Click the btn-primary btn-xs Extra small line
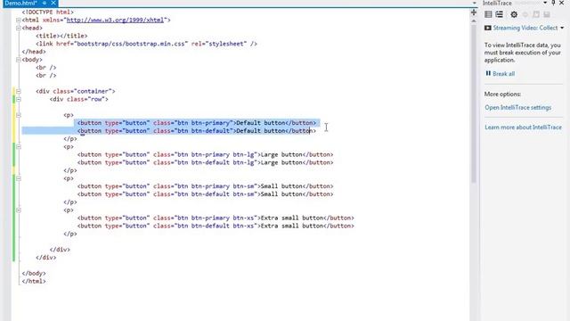Viewport: 570px width, 321px height. (x=216, y=218)
